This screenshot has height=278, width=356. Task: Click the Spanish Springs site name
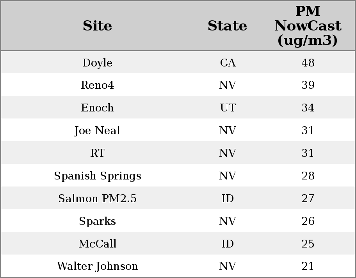point(97,176)
